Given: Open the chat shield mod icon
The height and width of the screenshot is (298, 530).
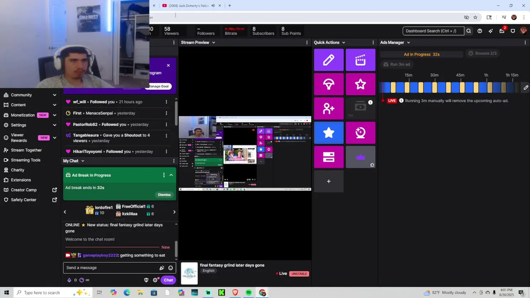Looking at the screenshot, I should click(146, 280).
